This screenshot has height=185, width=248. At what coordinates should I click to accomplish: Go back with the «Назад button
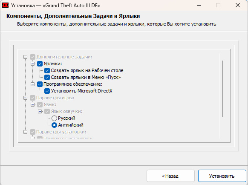(x=170, y=176)
